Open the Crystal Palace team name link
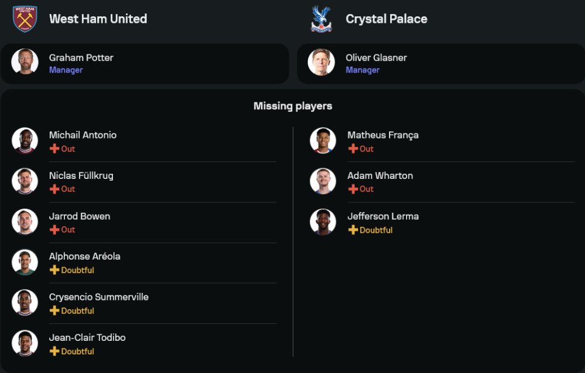The image size is (585, 373). pyautogui.click(x=386, y=19)
